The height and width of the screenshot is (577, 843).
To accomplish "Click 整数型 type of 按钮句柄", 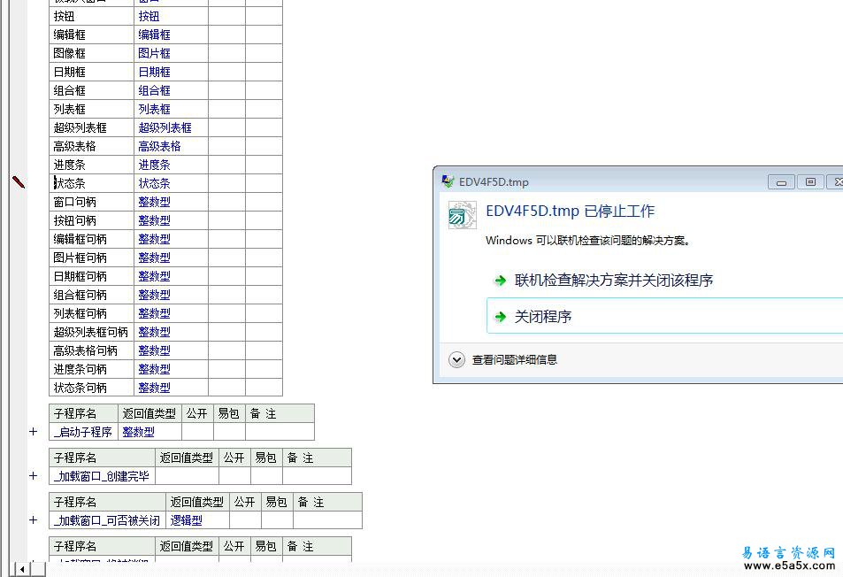I will pos(171,220).
